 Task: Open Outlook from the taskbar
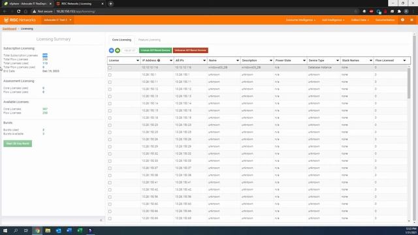pyautogui.click(x=59, y=230)
